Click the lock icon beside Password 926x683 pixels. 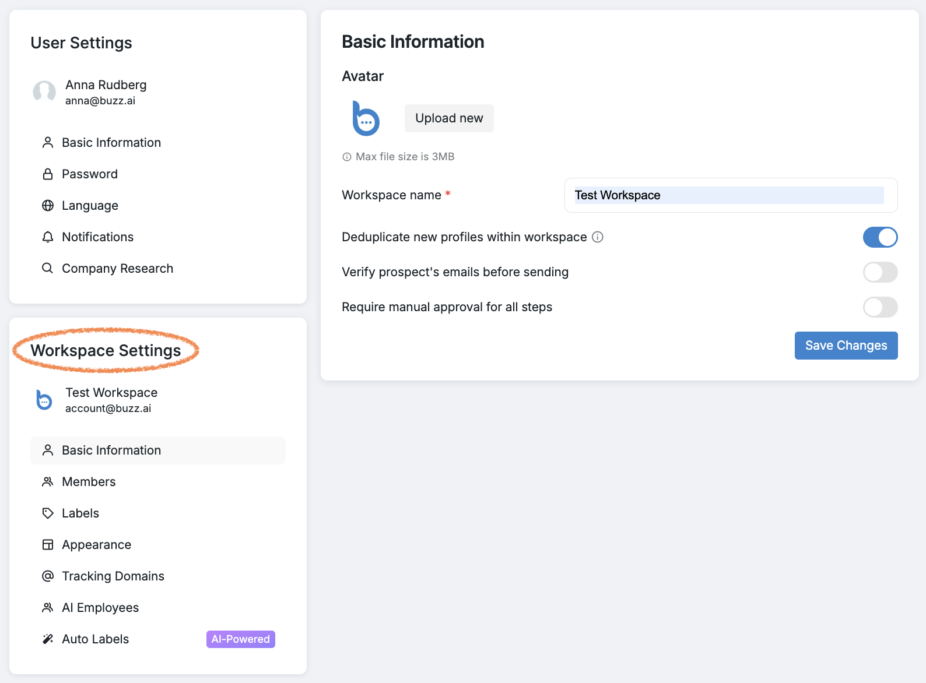coord(48,174)
